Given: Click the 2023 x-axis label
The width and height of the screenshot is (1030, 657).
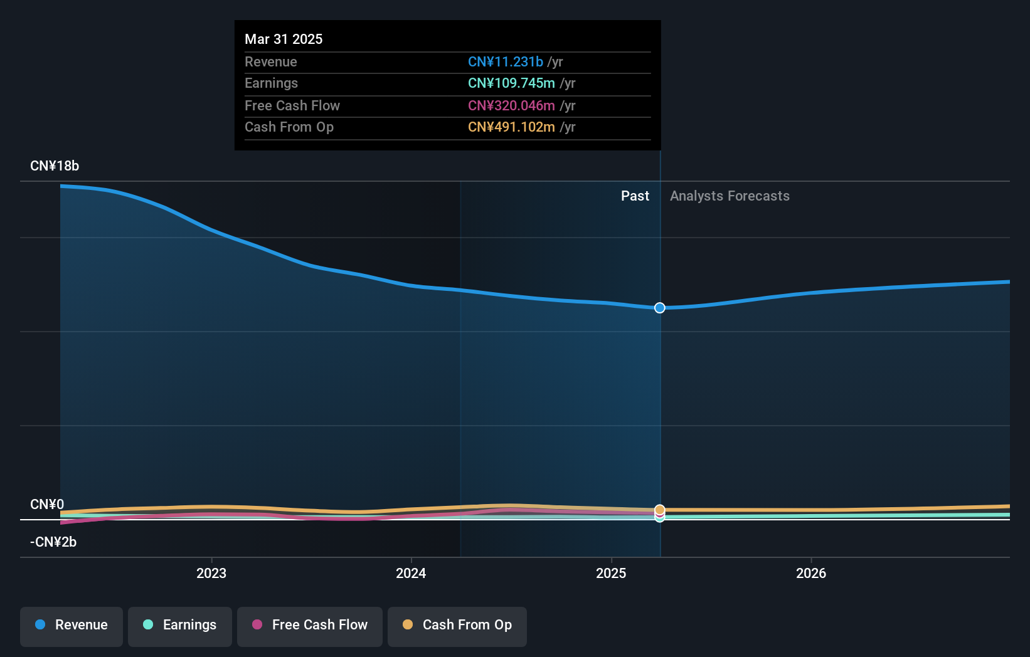Looking at the screenshot, I should point(211,573).
